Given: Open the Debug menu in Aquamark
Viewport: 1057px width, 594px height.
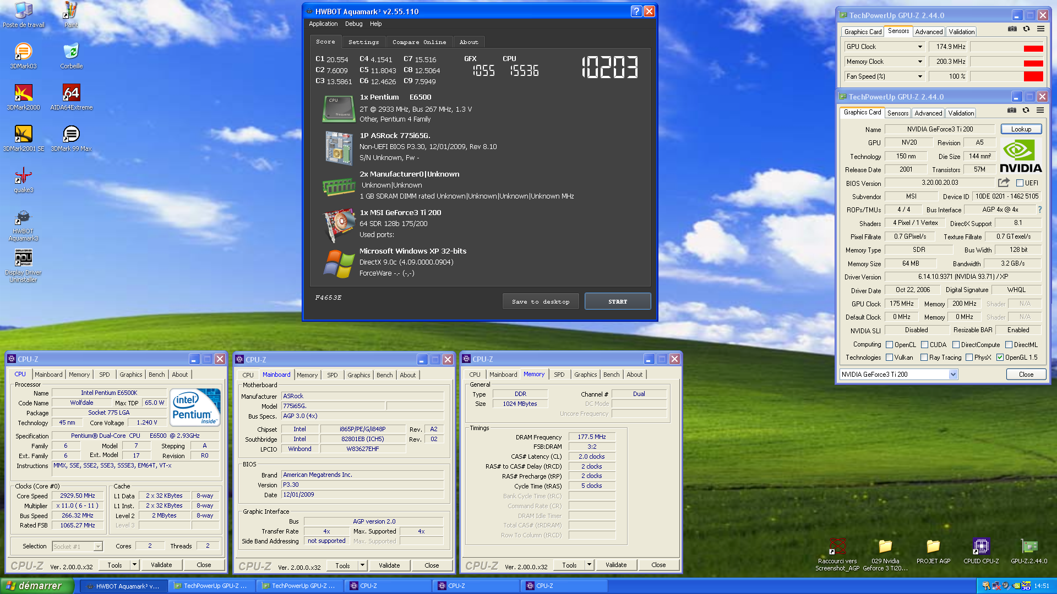Looking at the screenshot, I should click(353, 24).
